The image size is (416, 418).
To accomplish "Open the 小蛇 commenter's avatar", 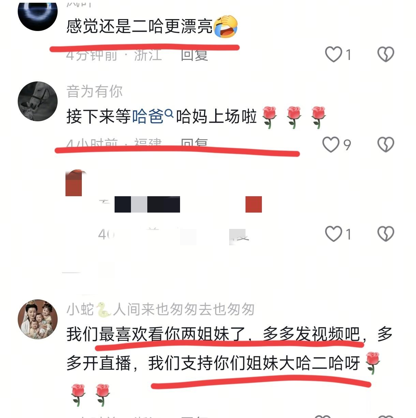I will point(38,319).
